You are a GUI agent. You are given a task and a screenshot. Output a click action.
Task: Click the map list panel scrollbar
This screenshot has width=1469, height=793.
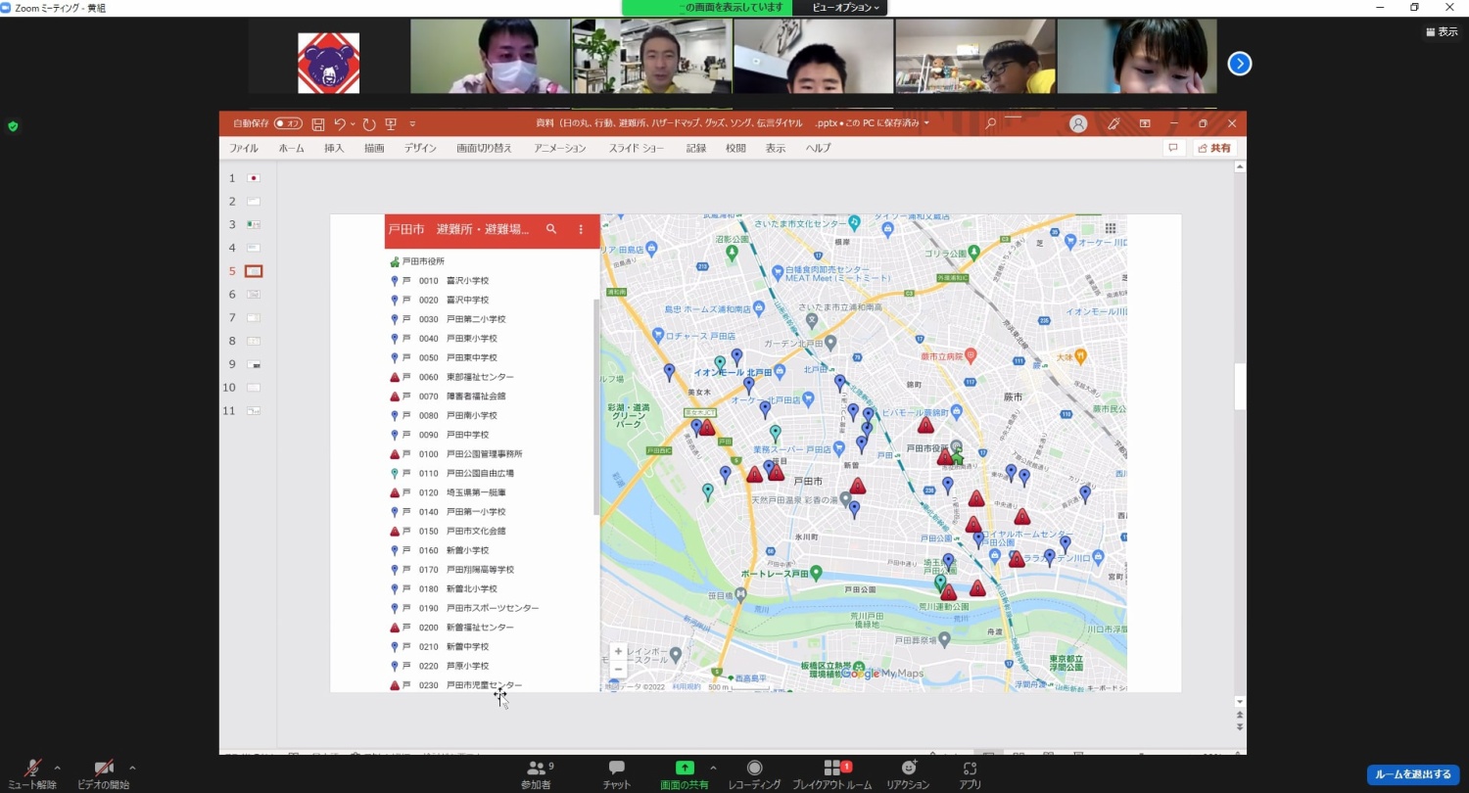tap(596, 407)
